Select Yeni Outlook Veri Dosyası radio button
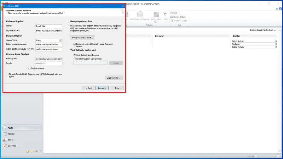 [74, 55]
